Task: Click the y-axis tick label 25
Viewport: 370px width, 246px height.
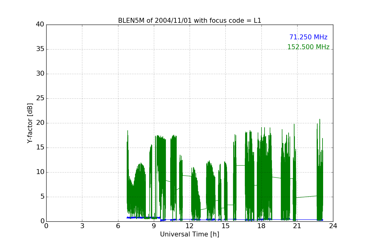Action: coord(40,98)
